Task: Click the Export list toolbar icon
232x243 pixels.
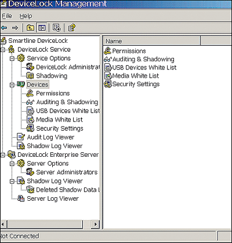Action: (x=57, y=28)
